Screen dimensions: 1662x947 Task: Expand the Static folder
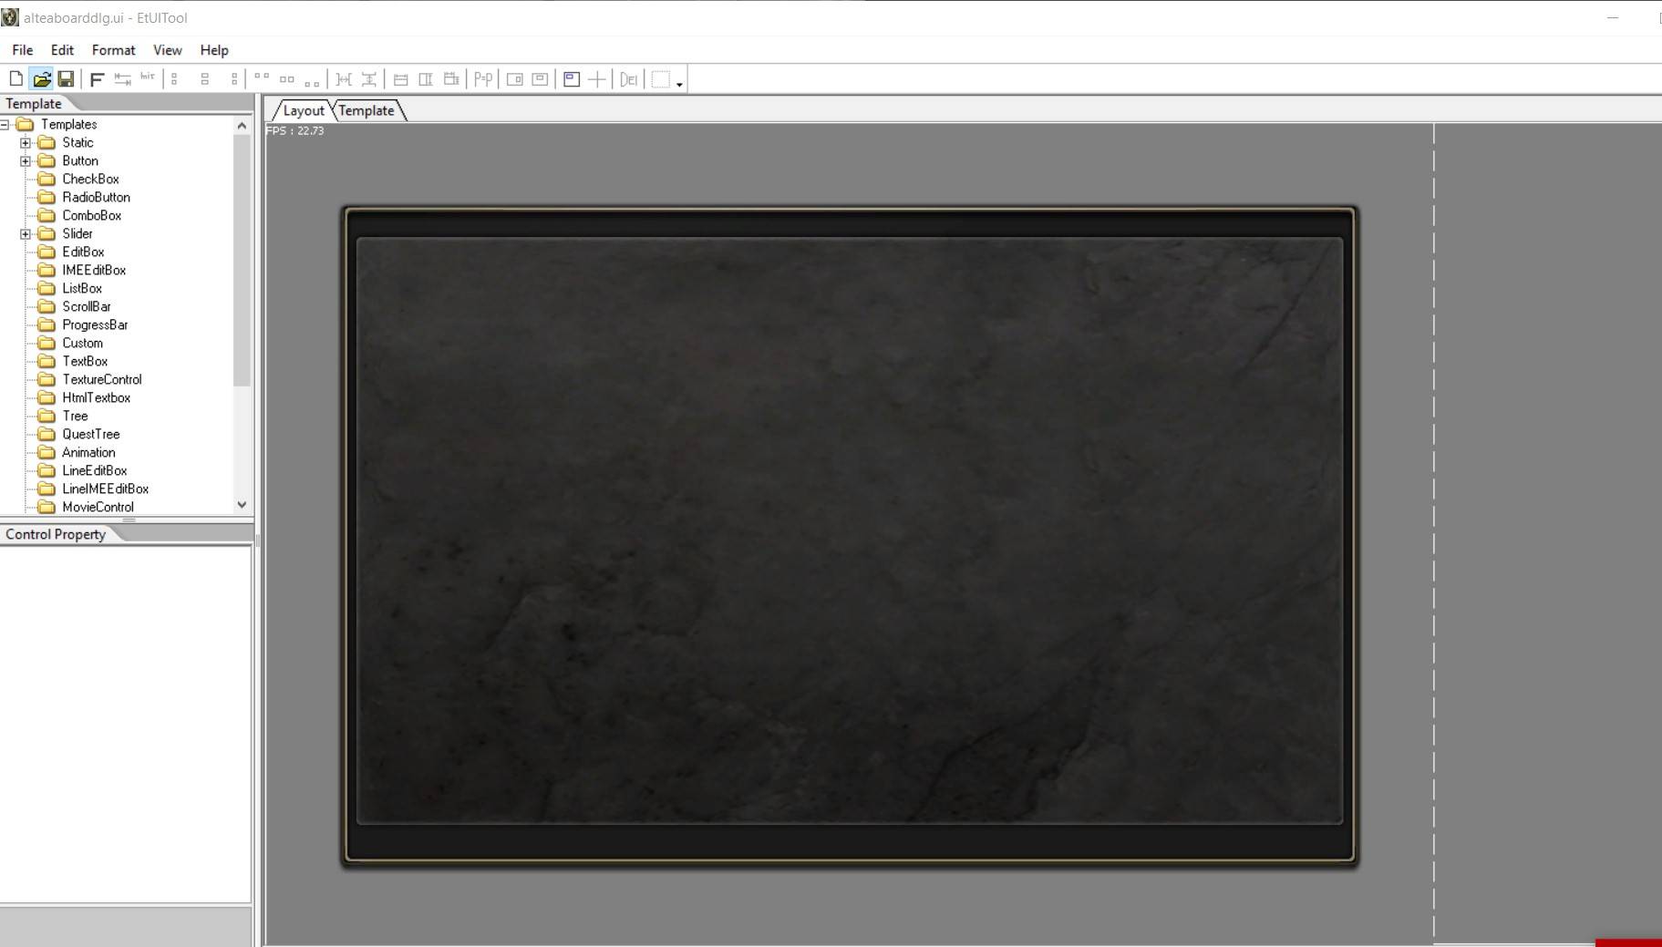(26, 142)
